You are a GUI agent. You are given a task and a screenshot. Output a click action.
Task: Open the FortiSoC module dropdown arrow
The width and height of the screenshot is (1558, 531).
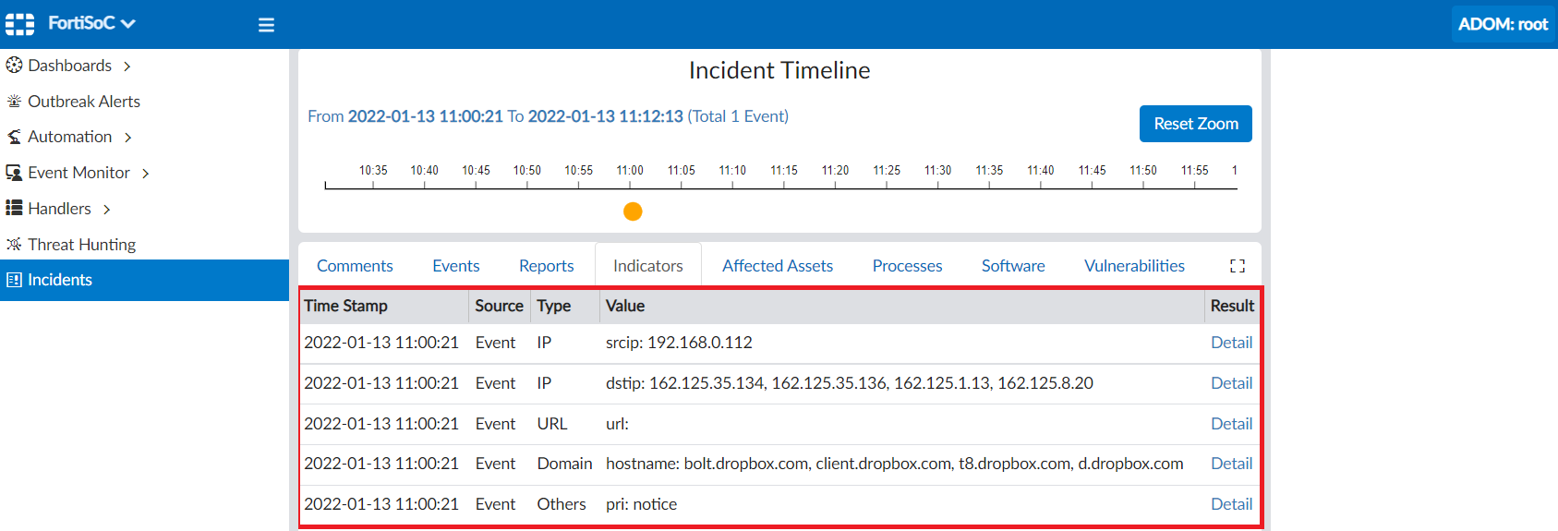128,24
